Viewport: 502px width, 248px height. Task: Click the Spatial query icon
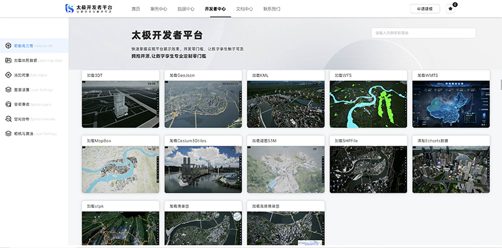click(x=8, y=104)
